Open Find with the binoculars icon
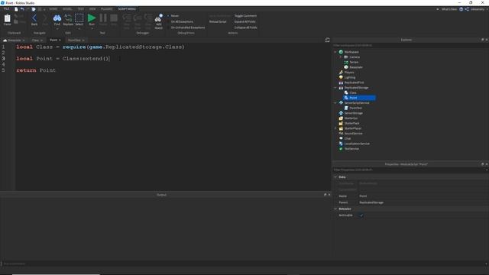489x275 pixels. click(x=57, y=18)
